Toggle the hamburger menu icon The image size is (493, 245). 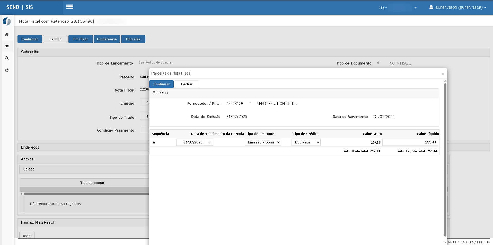69,7
